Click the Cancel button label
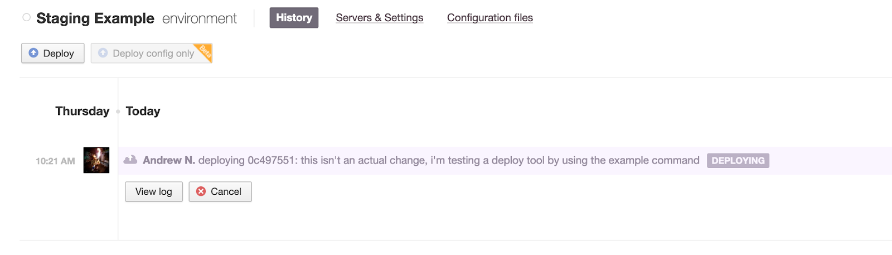This screenshot has width=892, height=255. 226,191
